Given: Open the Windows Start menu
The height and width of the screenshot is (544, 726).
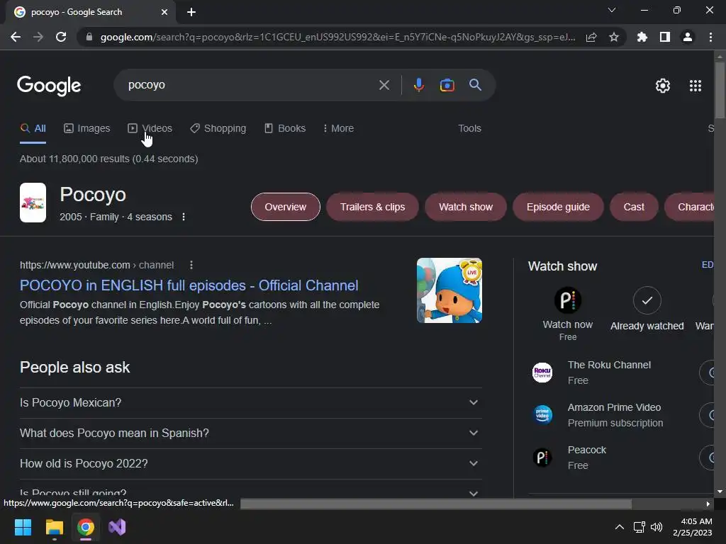Looking at the screenshot, I should click(x=23, y=527).
